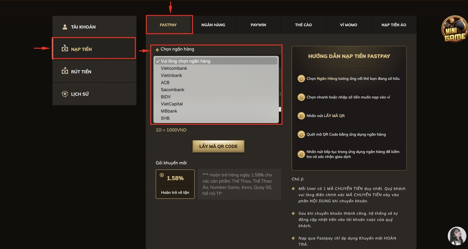Image resolution: width=468 pixels, height=249 pixels.
Task: Click the LẤY MÃ QR CODE button
Action: pyautogui.click(x=218, y=146)
